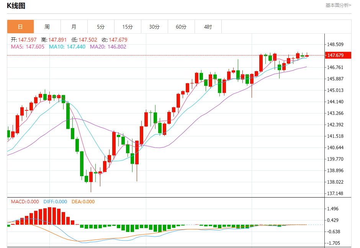
Task: Click the closing price 147.679 value
Action: pos(118,40)
